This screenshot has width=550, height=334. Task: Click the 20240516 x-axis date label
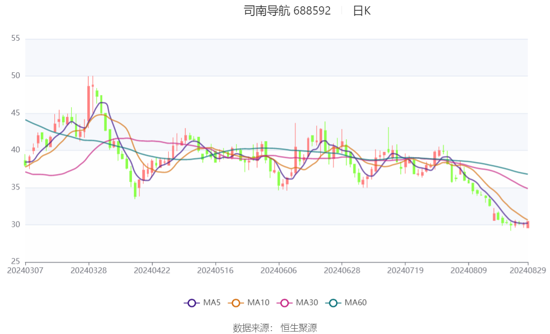(215, 270)
